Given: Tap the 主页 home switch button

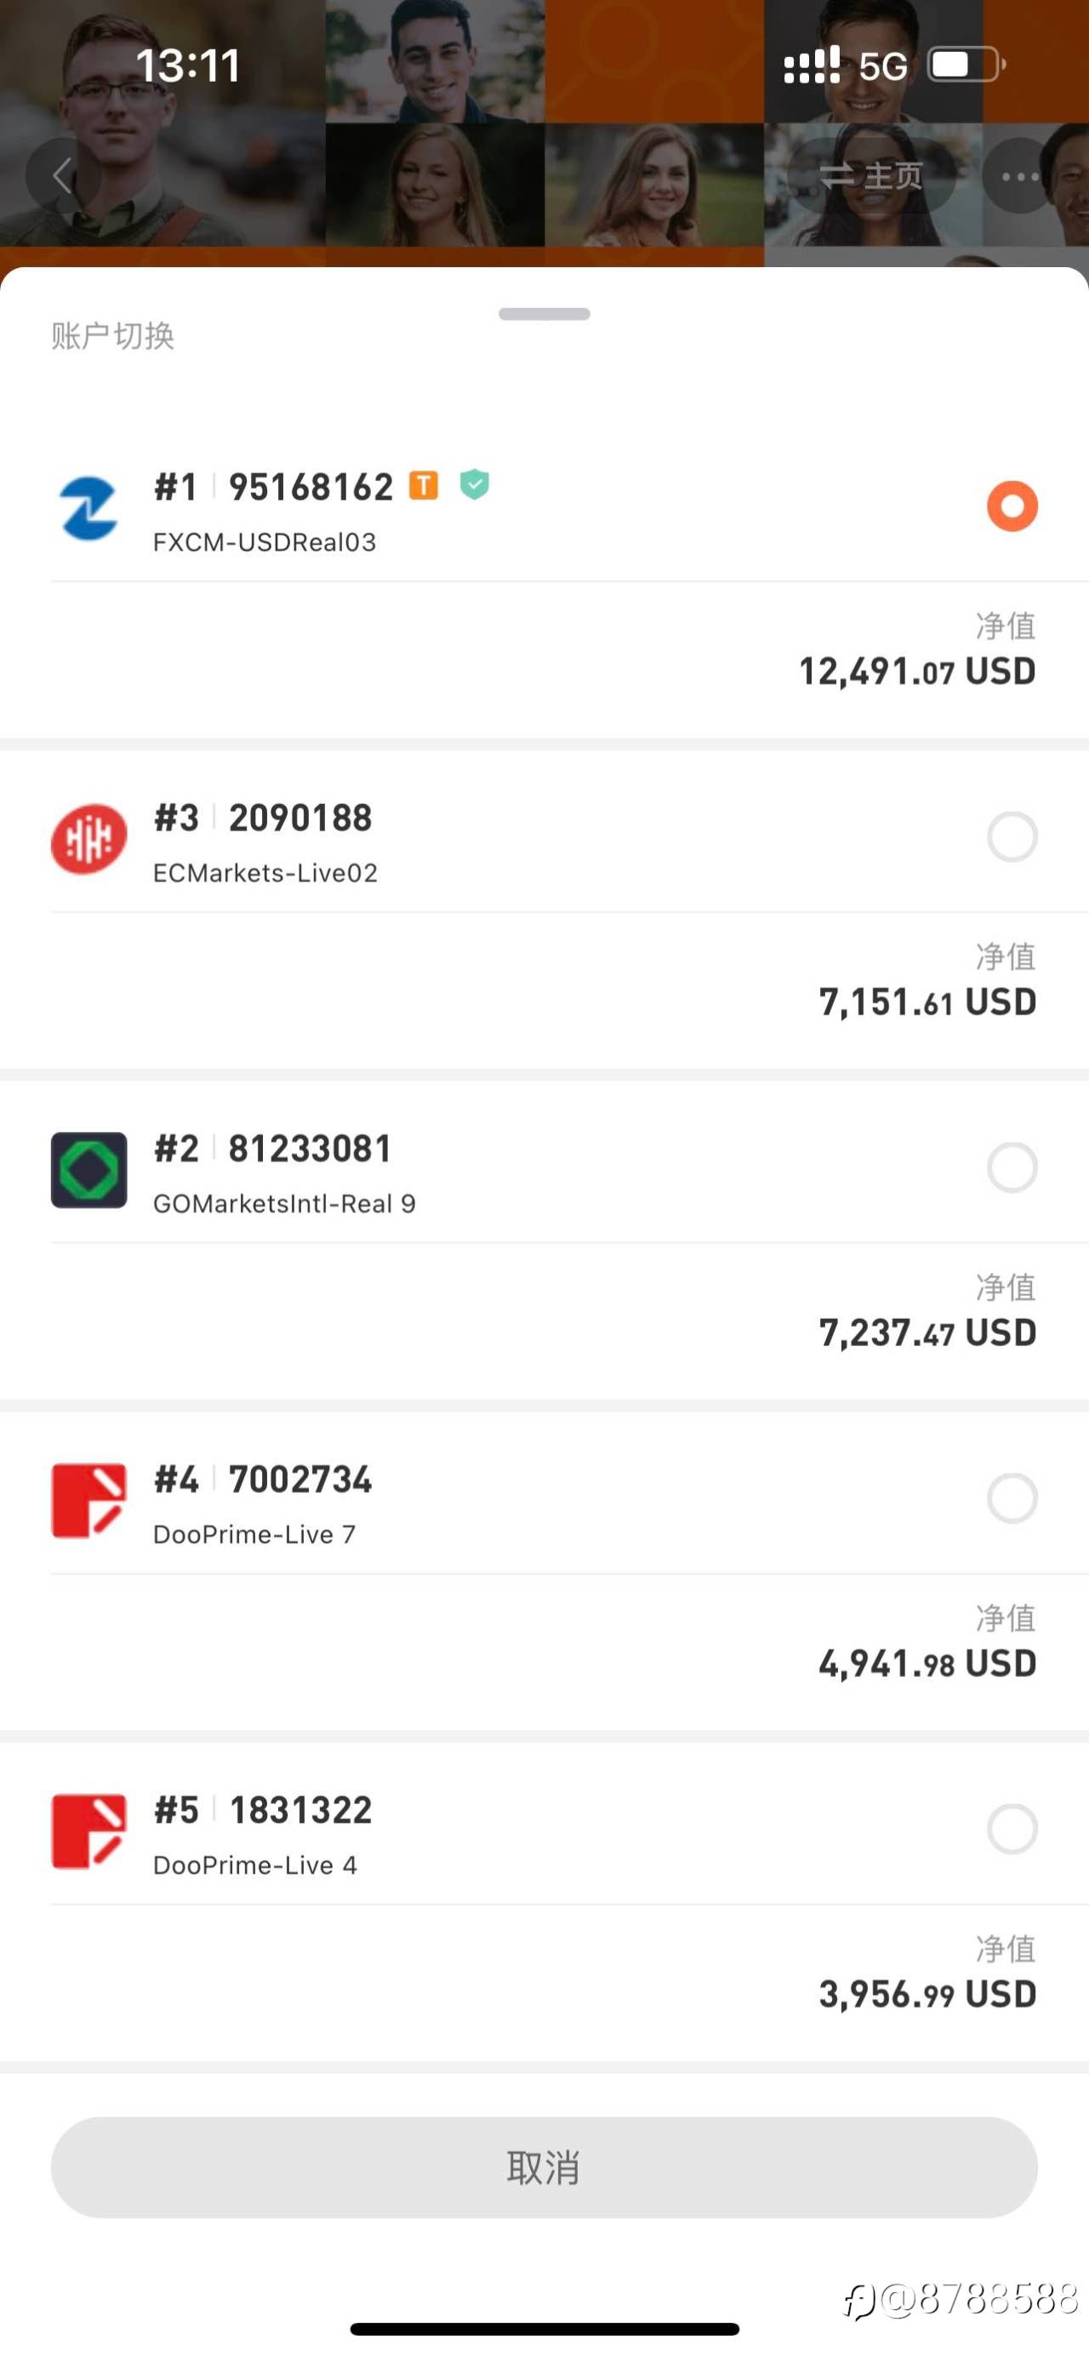Looking at the screenshot, I should (x=871, y=175).
